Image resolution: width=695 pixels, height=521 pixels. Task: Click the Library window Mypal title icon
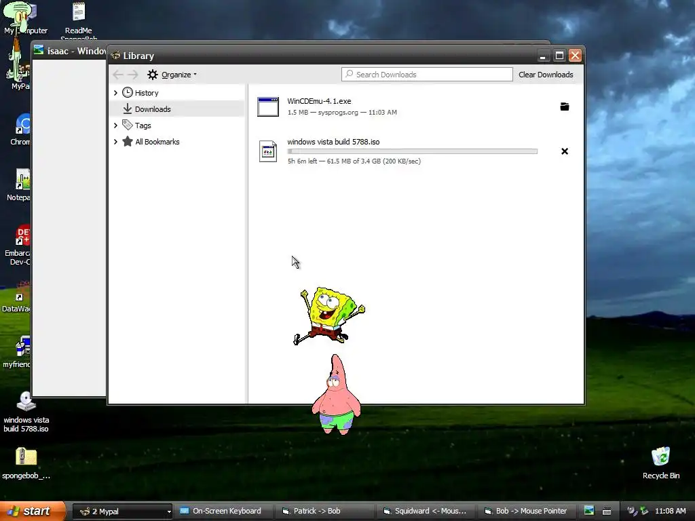point(115,56)
